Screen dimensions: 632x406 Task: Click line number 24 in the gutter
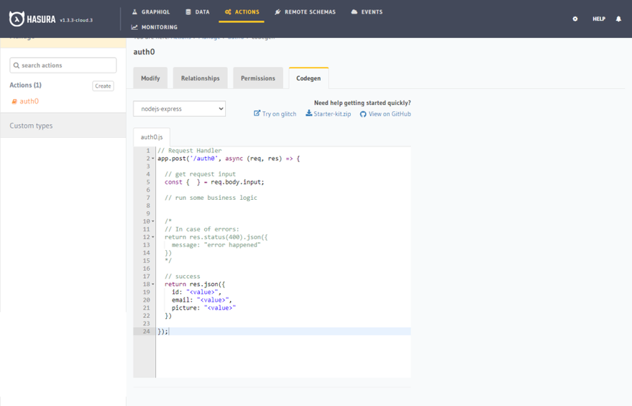(146, 331)
